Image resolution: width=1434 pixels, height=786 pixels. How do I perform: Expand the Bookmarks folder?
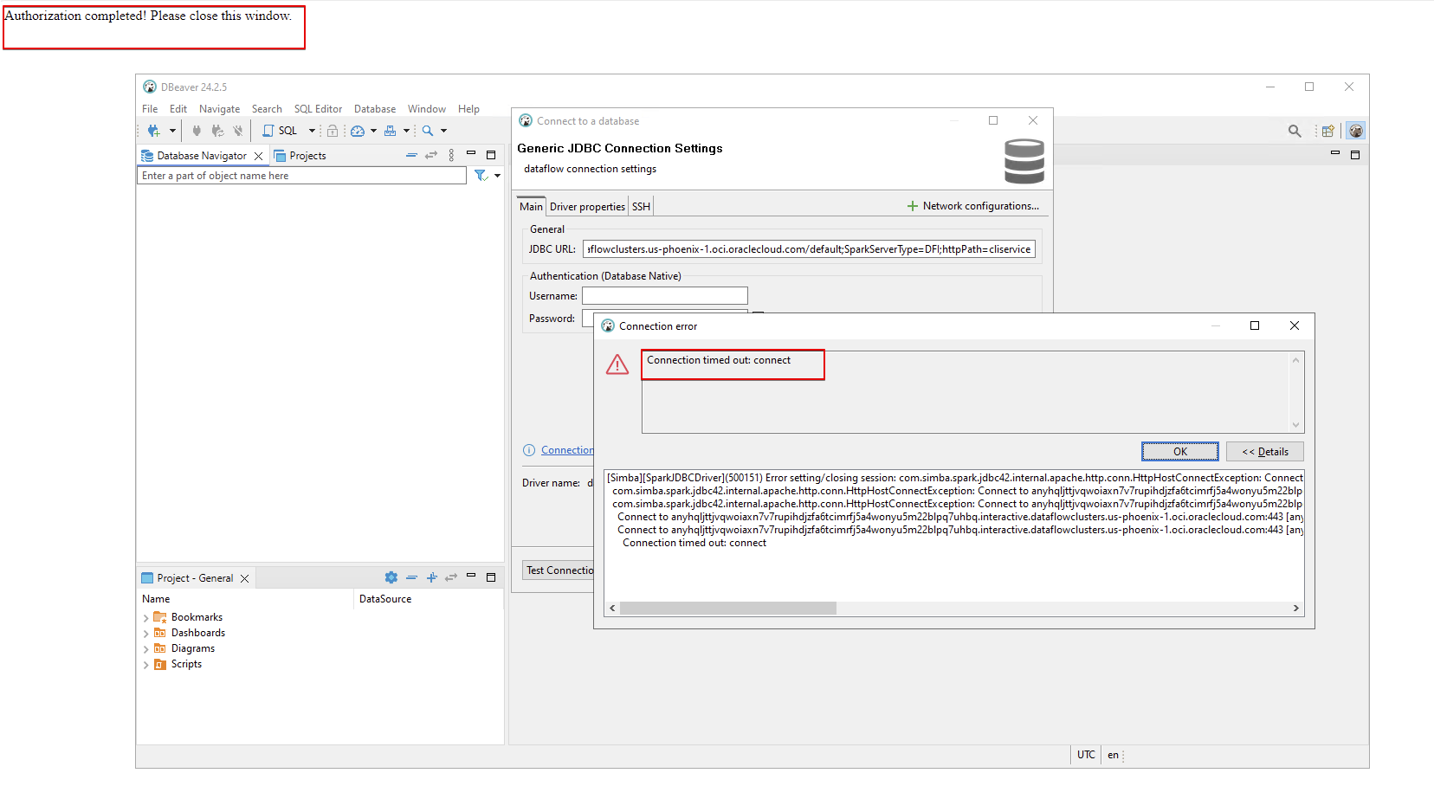point(145,618)
